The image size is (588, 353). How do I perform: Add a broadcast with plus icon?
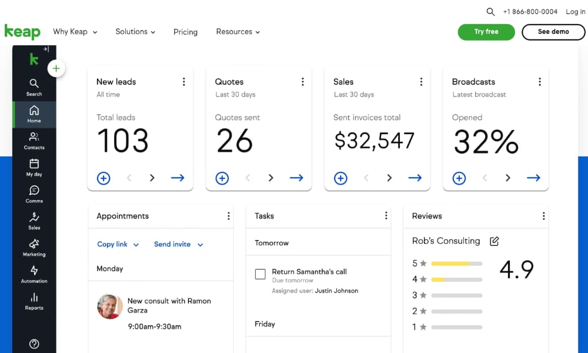coord(459,178)
